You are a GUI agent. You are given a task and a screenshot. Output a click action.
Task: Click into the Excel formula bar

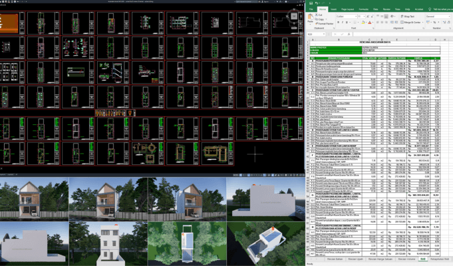click(402, 34)
